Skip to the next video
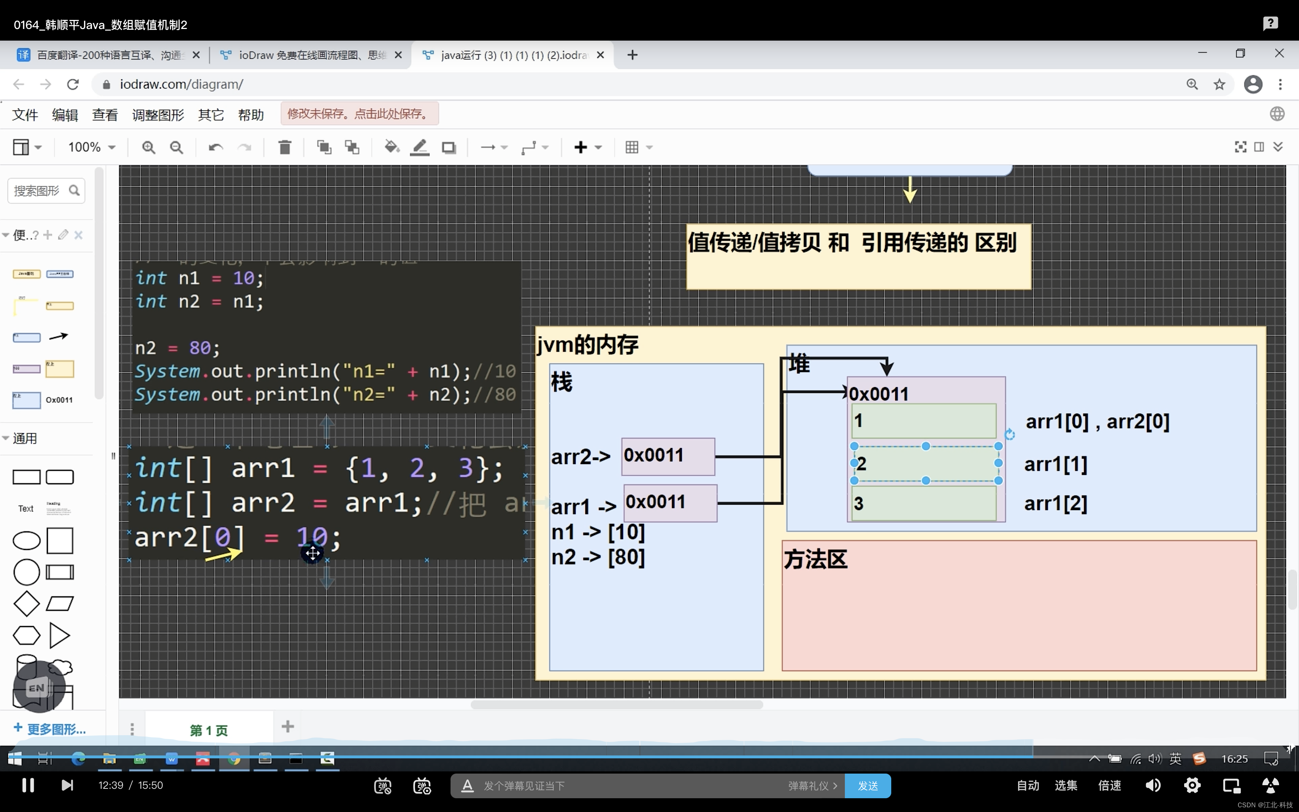This screenshot has width=1299, height=812. coord(67,785)
